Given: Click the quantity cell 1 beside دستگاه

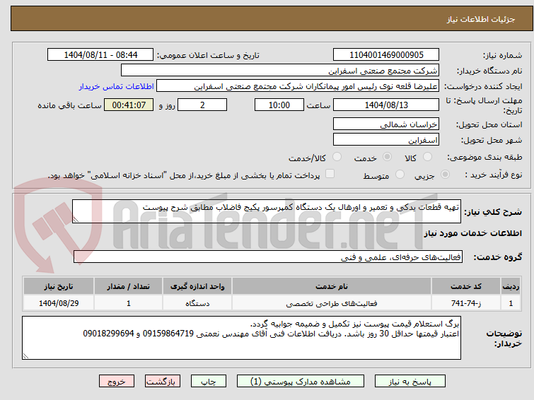Looking at the screenshot, I should pos(129,303).
